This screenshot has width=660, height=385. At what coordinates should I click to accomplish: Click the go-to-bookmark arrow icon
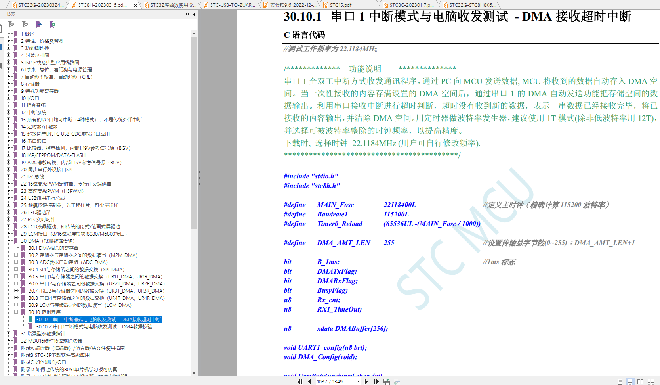pos(38,25)
